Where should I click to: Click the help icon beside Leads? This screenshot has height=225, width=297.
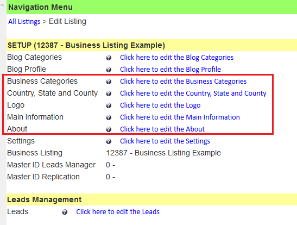click(x=65, y=212)
